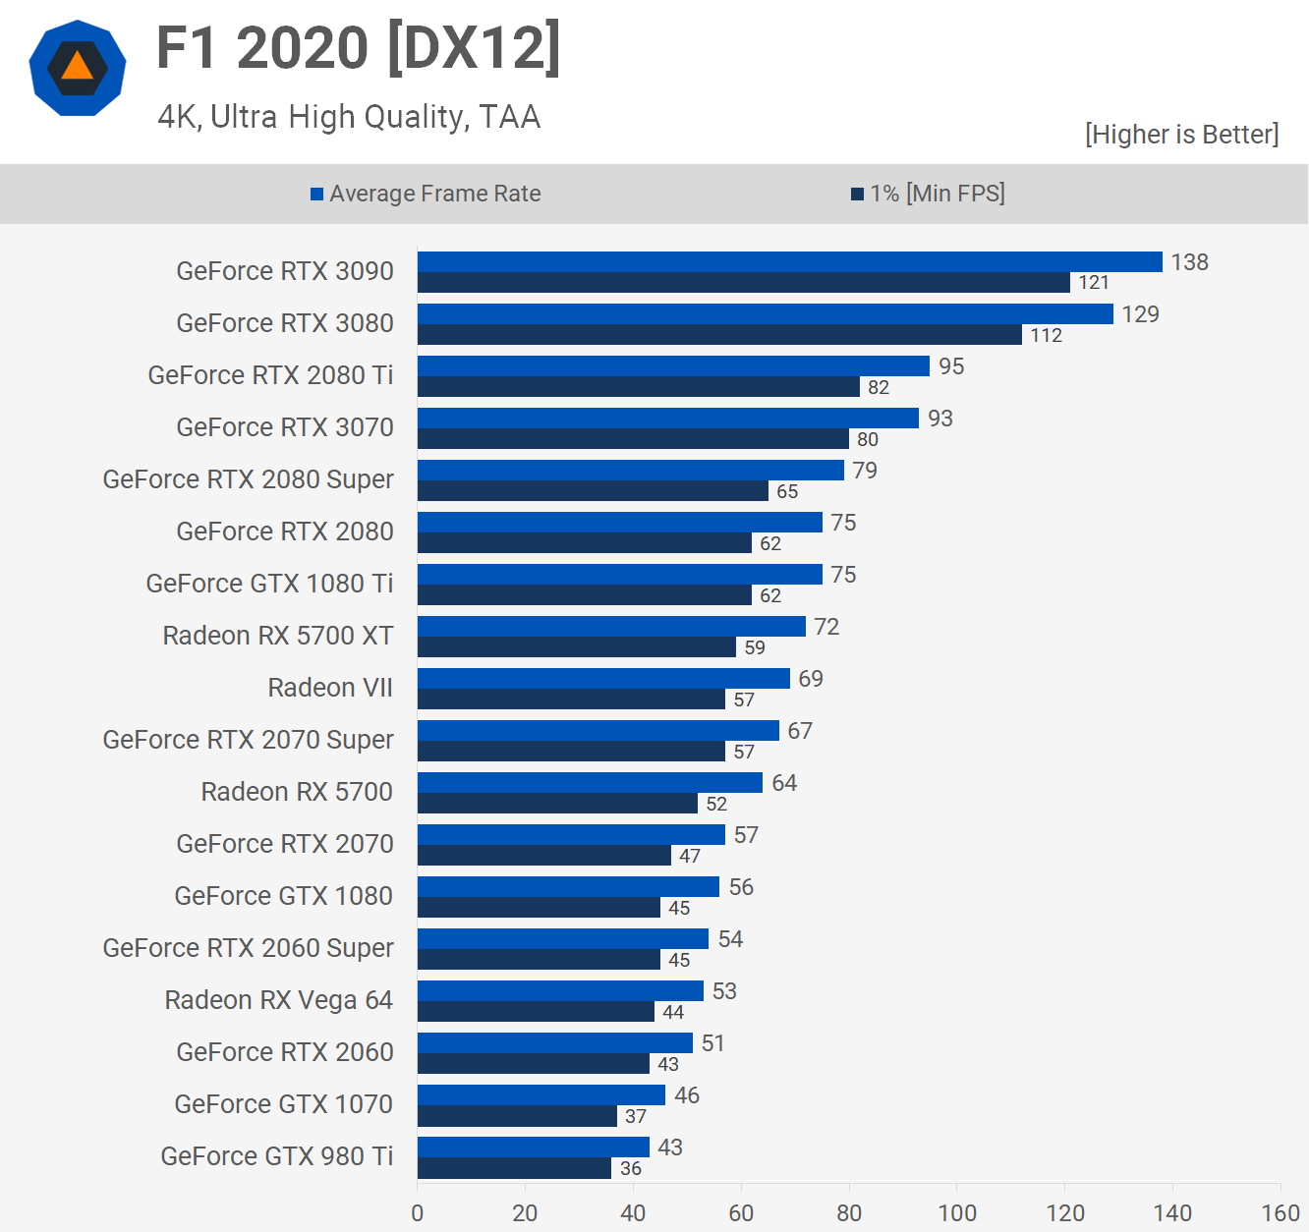Click the F1 2020 [DX12] chart title
This screenshot has height=1232, width=1309.
pos(358,48)
